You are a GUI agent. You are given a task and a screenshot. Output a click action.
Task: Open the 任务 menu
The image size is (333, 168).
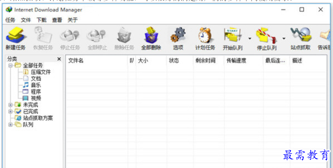pyautogui.click(x=10, y=20)
